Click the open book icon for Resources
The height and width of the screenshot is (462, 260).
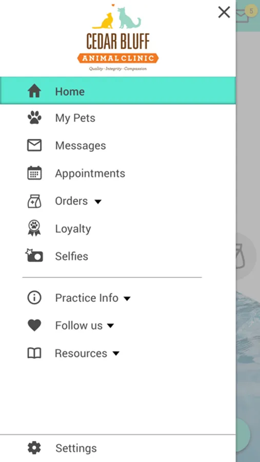[34, 353]
